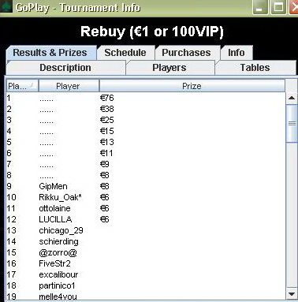Click the scrollbar down arrow
The image size is (298, 302).
pyautogui.click(x=292, y=293)
